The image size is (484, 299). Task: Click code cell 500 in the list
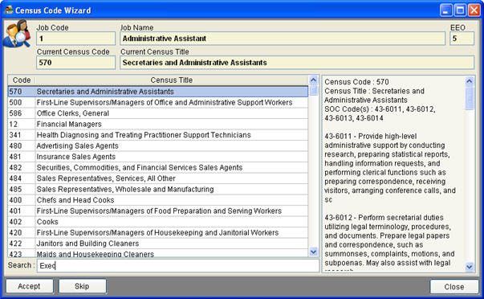[x=22, y=102]
